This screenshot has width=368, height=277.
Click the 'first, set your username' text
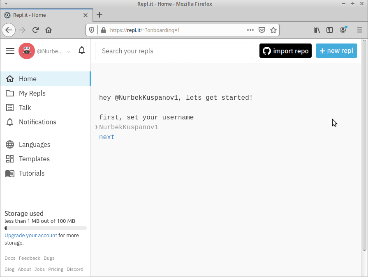(x=146, y=117)
